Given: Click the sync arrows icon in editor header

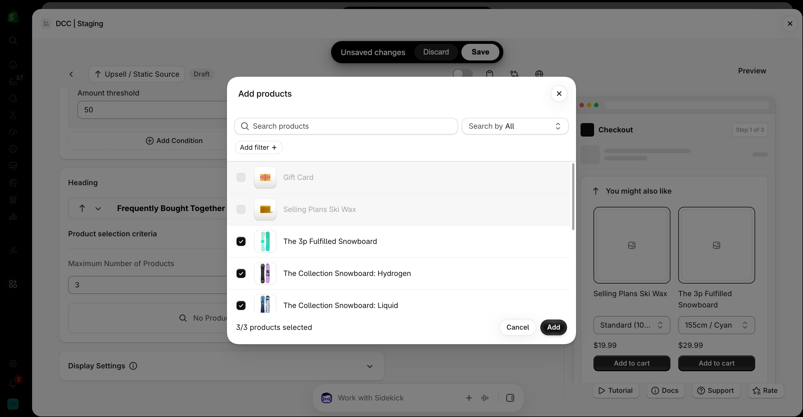Looking at the screenshot, I should pos(514,74).
